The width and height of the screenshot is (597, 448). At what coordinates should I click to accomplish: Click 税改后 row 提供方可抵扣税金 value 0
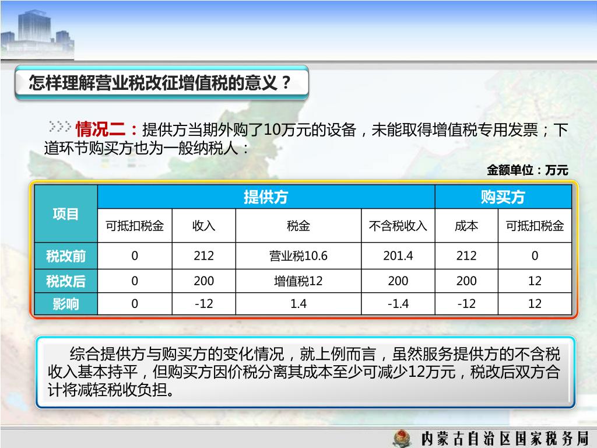135,281
